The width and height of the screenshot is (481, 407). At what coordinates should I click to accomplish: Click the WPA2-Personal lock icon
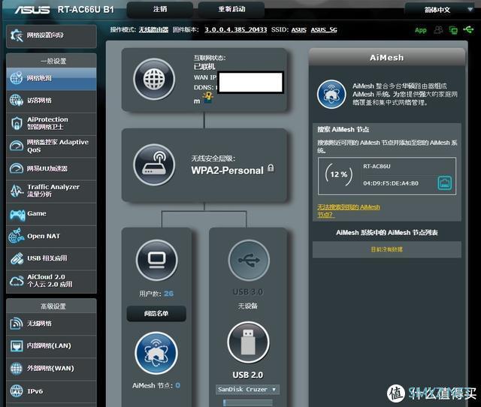pyautogui.click(x=271, y=168)
